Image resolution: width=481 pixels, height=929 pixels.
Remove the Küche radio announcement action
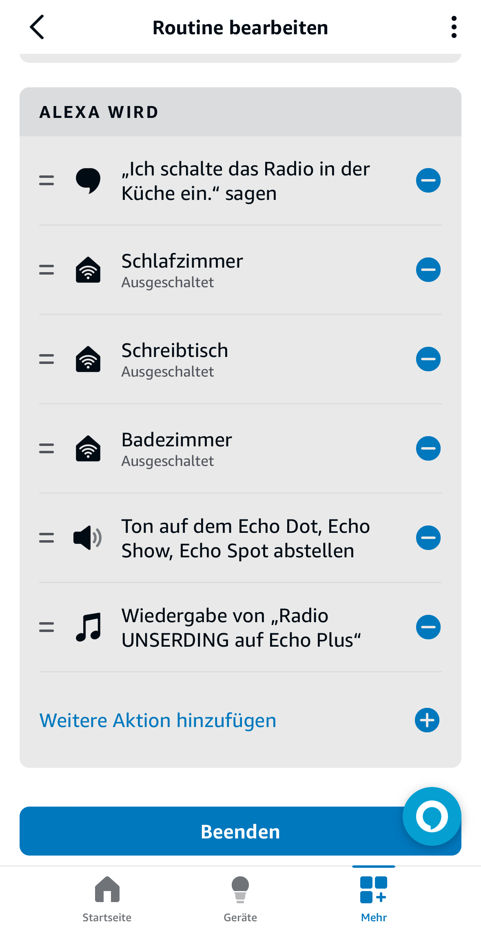[x=428, y=180]
